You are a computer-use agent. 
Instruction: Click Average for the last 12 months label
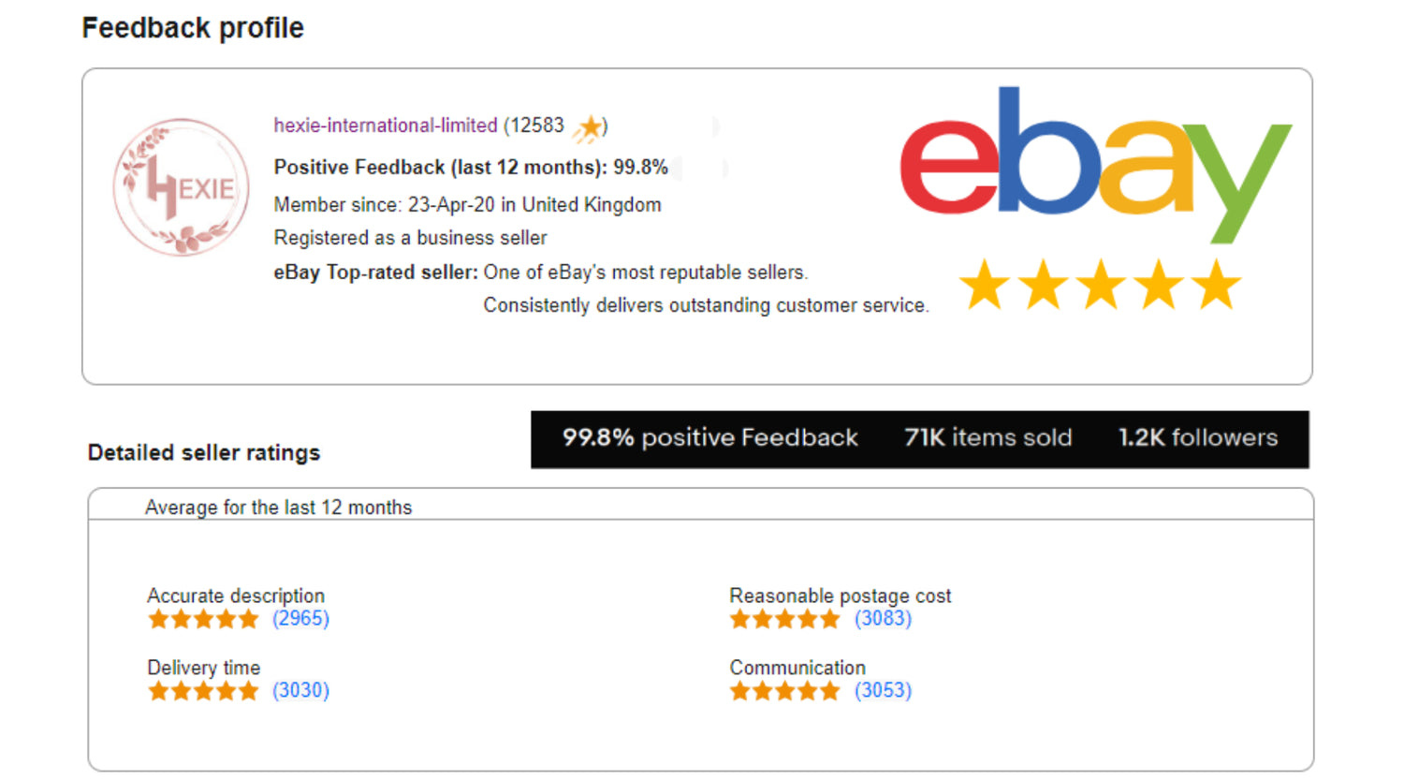(278, 508)
